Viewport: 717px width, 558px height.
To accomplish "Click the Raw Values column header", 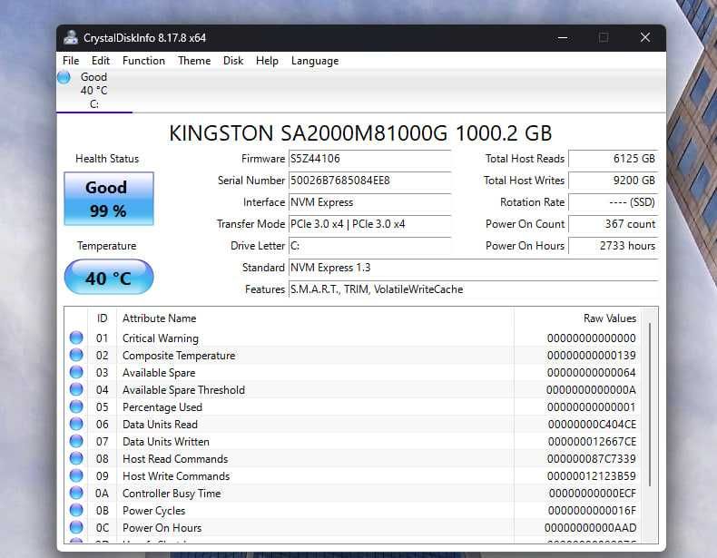I will tap(577, 318).
